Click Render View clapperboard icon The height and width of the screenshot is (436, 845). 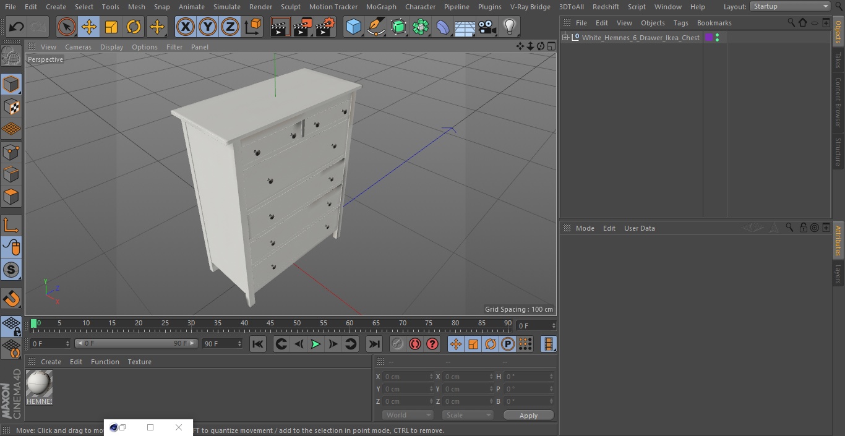tap(280, 27)
